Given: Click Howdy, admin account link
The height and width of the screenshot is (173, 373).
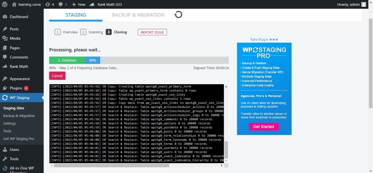Looking at the screenshot, I should click(x=348, y=4).
